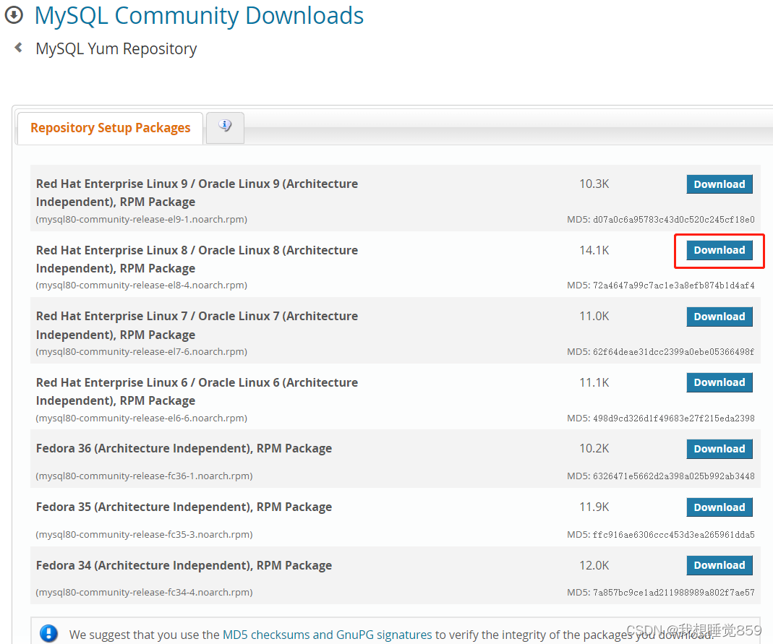Select the filename mysql80-community-release-el7-6.noarch.rpm

[x=142, y=352]
